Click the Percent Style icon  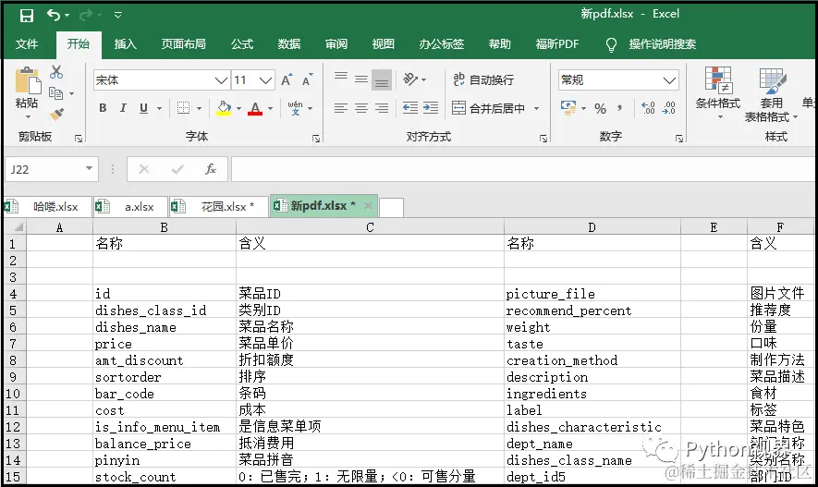[x=601, y=108]
